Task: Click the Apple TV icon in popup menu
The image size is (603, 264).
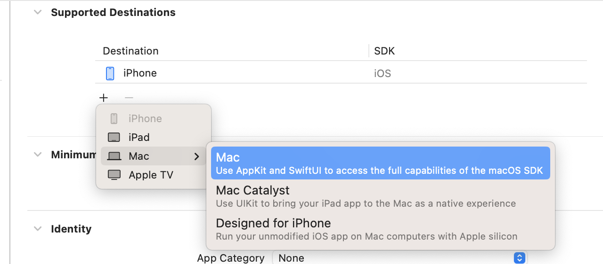Action: [114, 175]
